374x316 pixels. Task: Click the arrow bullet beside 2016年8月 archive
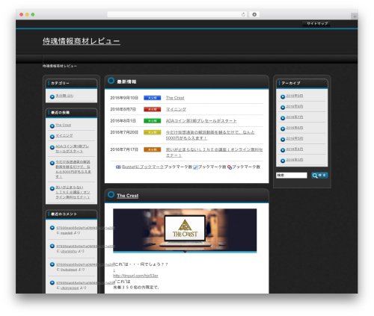(283, 108)
